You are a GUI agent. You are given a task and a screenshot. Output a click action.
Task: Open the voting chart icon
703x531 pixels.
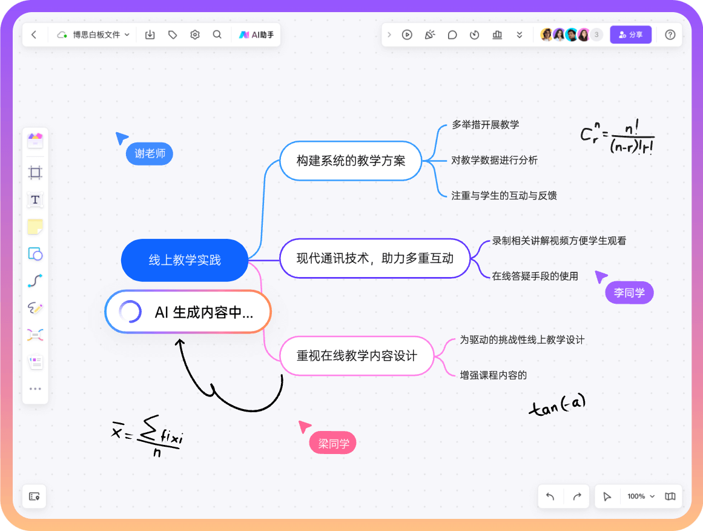click(497, 35)
